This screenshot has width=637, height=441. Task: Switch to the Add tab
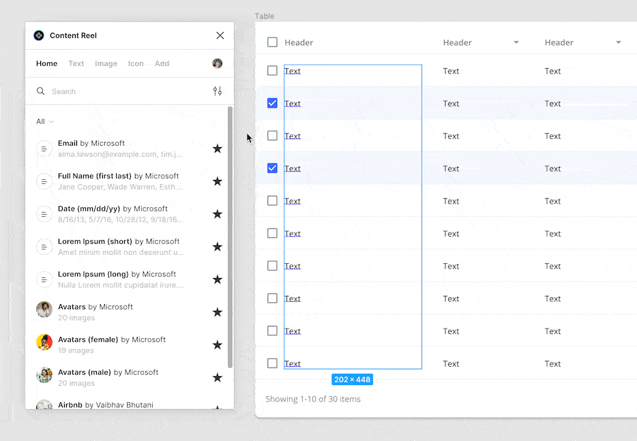[162, 63]
